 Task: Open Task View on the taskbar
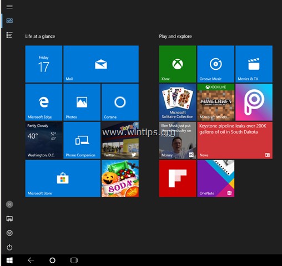tap(74, 260)
